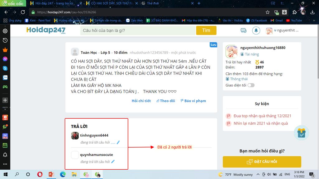Screen dimensions: 319x179
Task: Show hidden system tray icons
Action: (x=258, y=174)
